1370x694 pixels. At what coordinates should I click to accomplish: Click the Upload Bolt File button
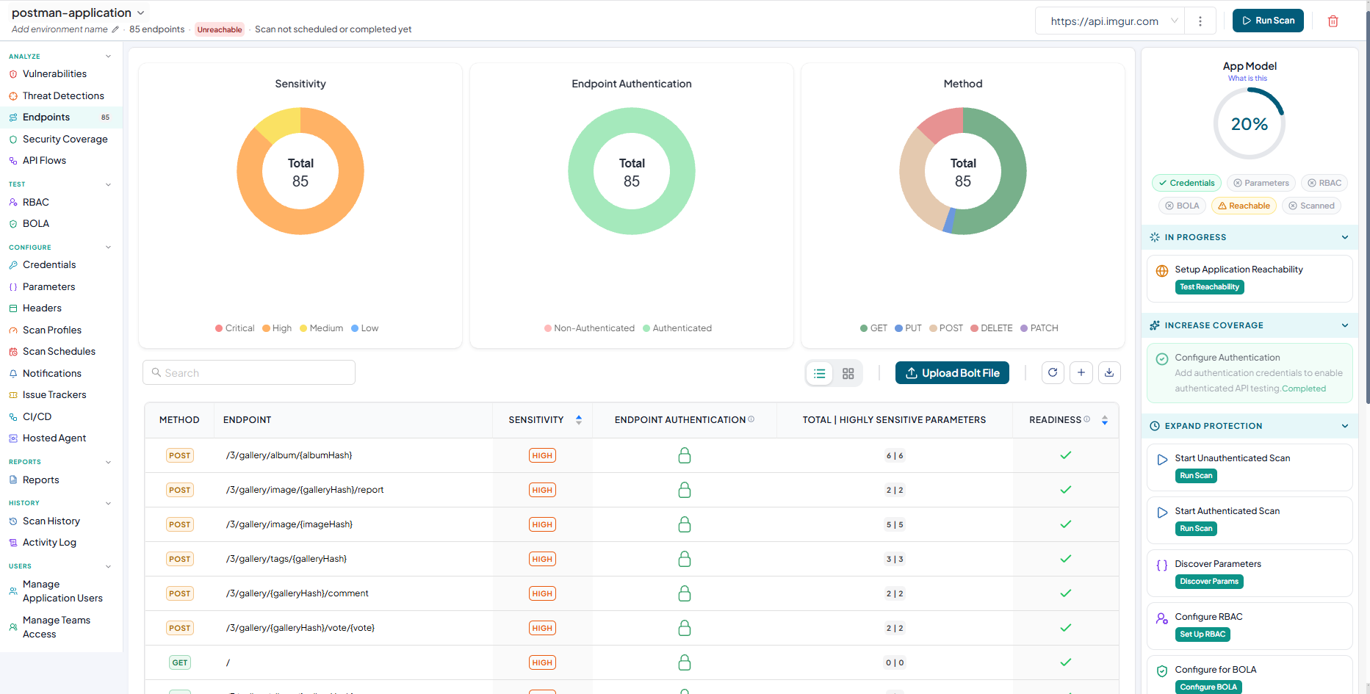click(x=953, y=373)
